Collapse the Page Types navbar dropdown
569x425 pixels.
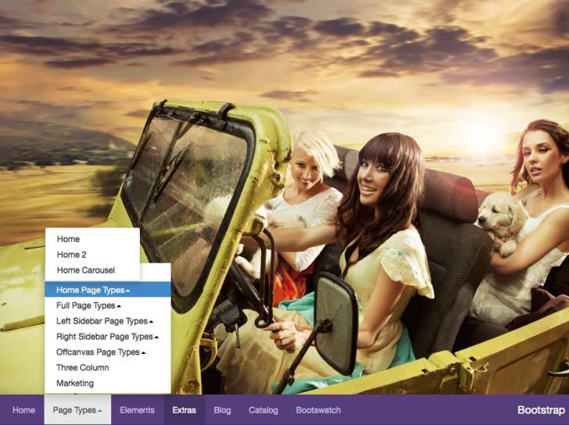77,410
